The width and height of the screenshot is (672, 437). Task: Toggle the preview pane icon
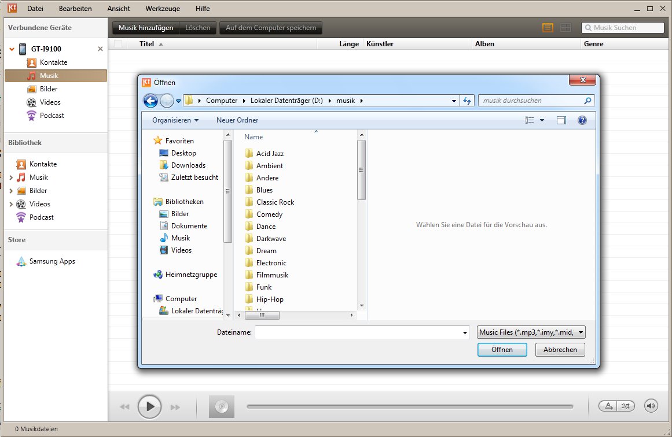(x=561, y=120)
